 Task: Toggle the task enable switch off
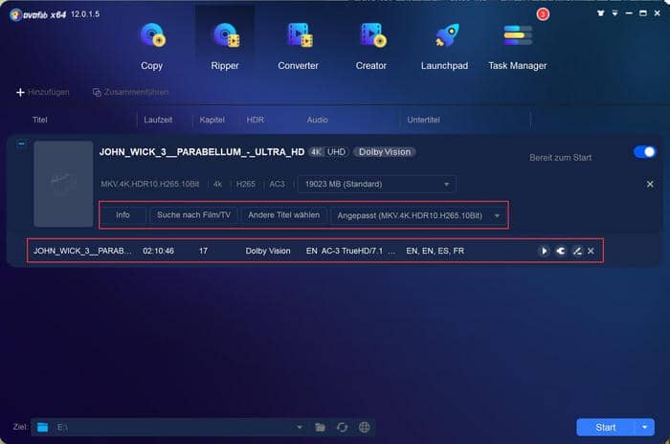[645, 152]
